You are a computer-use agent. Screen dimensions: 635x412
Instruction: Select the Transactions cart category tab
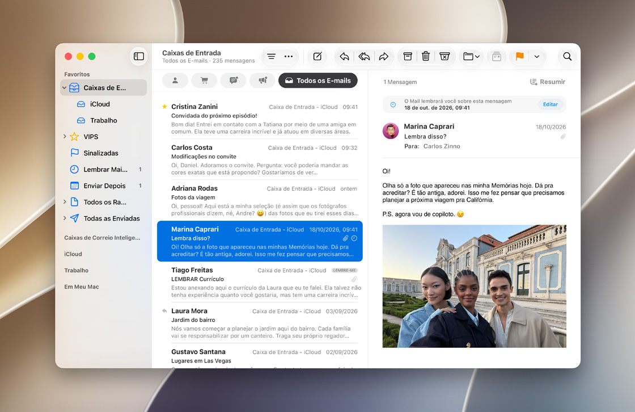[204, 80]
